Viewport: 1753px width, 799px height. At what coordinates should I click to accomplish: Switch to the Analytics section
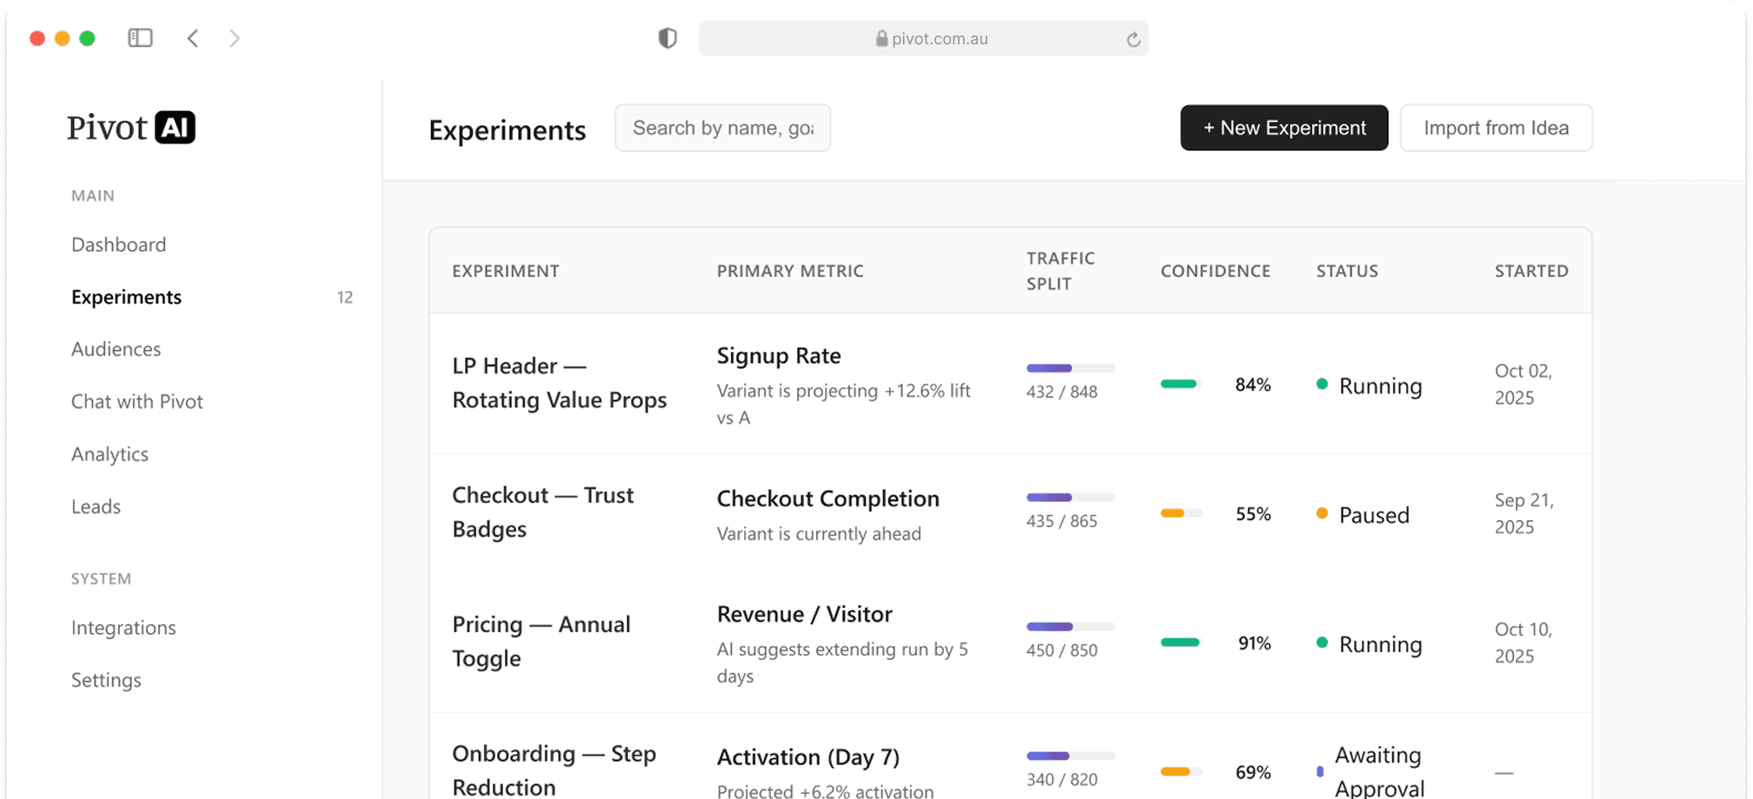110,453
